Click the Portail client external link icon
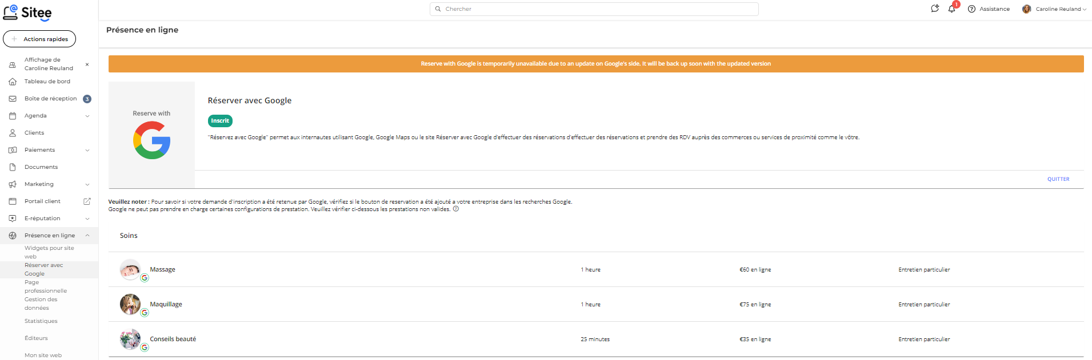The image size is (1092, 360). coord(87,201)
